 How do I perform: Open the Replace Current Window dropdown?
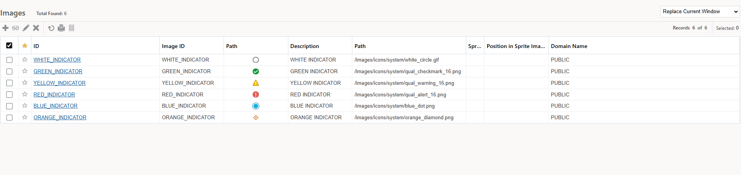700,12
